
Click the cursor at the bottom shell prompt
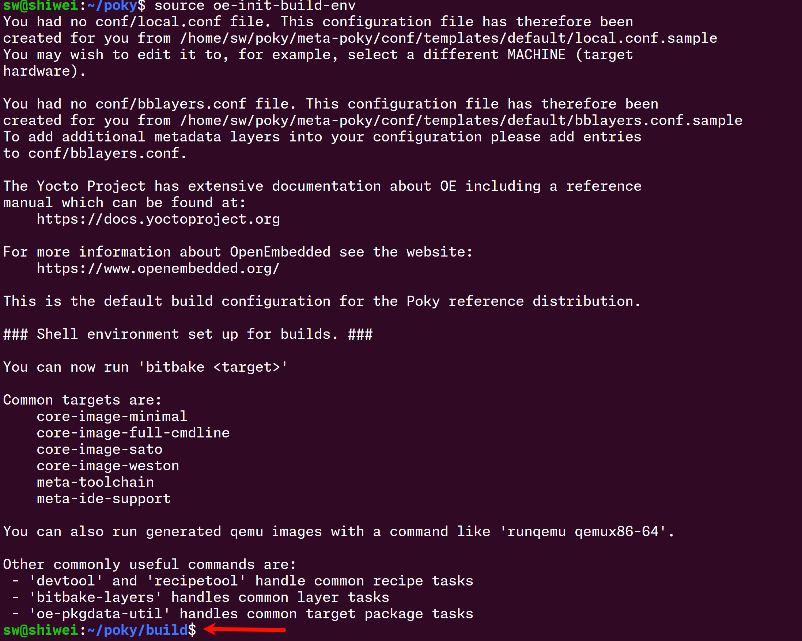(205, 631)
